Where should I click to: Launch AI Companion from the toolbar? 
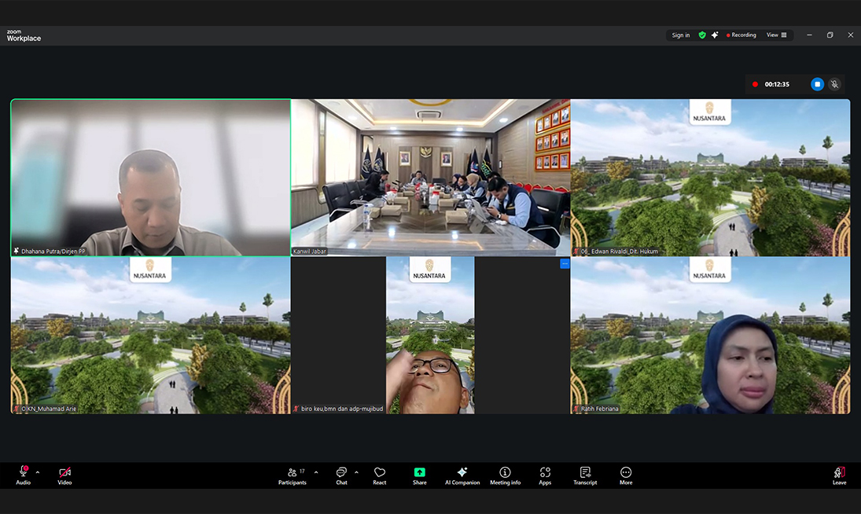pos(462,475)
